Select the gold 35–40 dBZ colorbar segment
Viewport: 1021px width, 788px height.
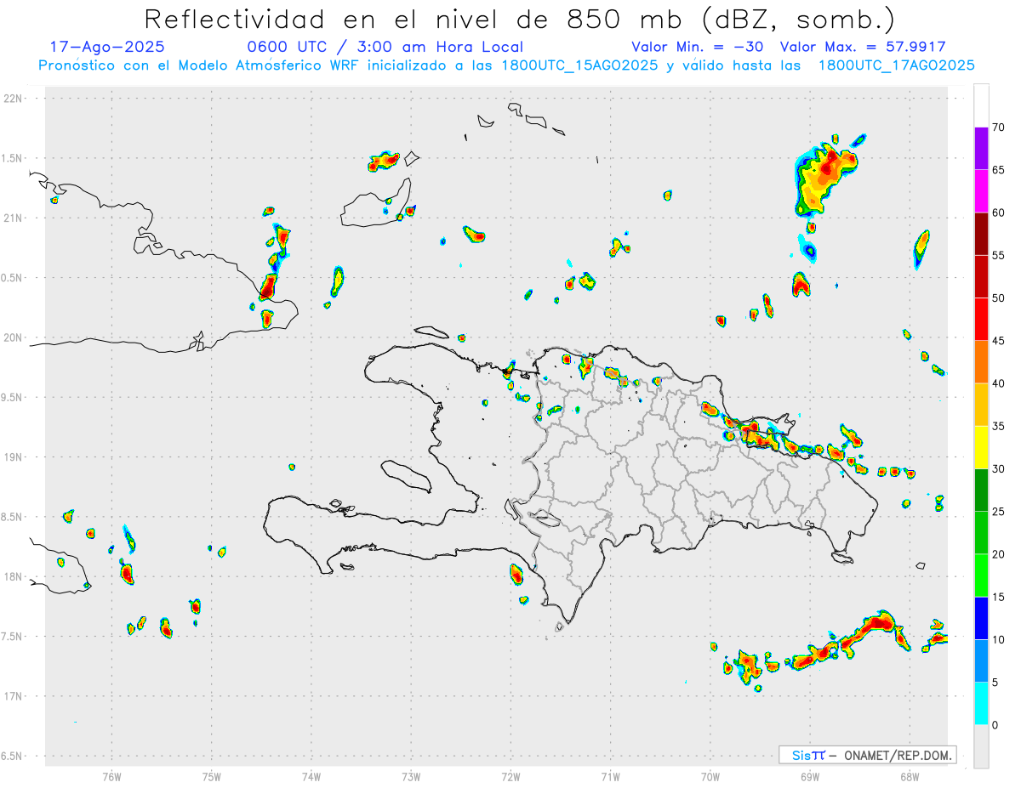[x=981, y=405]
